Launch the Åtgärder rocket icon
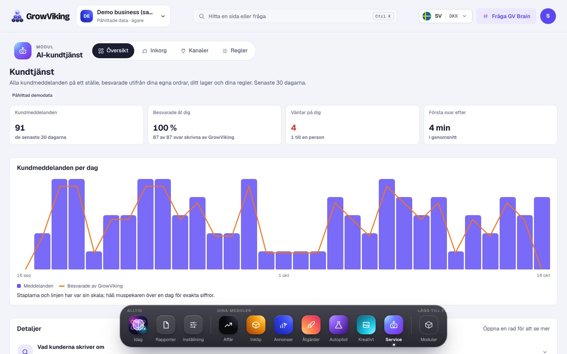567x354 pixels. click(311, 325)
